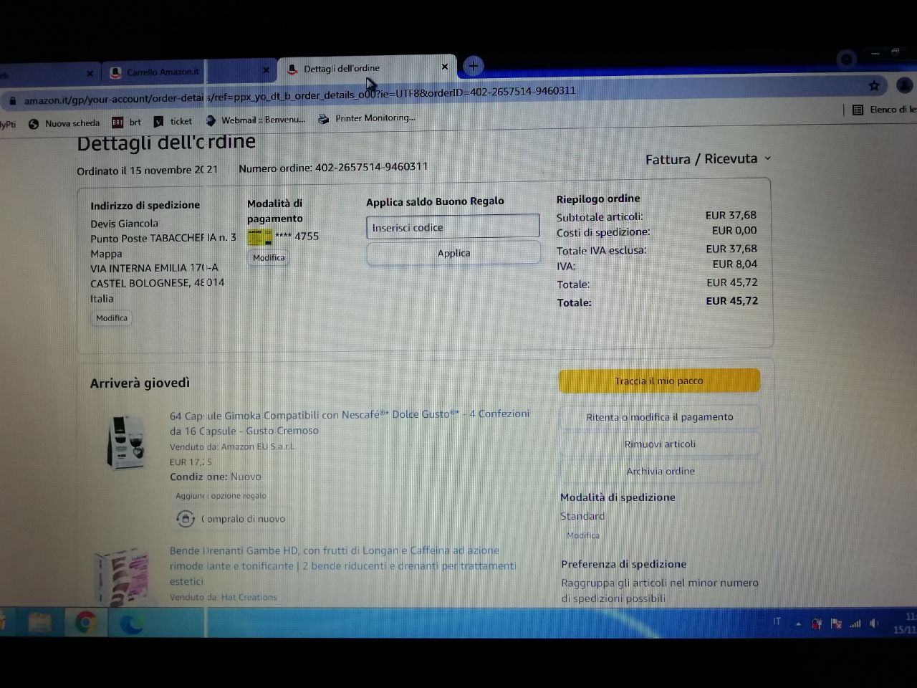Image resolution: width=917 pixels, height=688 pixels.
Task: Open the Gimoka capsule product thumbnail
Action: point(126,444)
